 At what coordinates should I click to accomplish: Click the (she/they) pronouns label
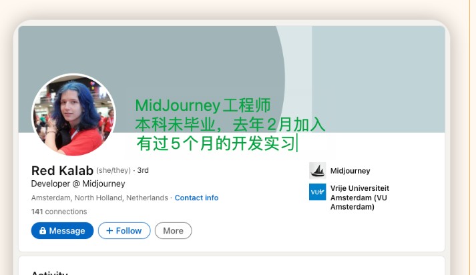point(113,171)
